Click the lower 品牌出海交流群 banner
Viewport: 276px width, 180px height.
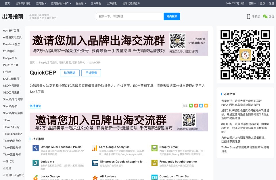point(119,122)
